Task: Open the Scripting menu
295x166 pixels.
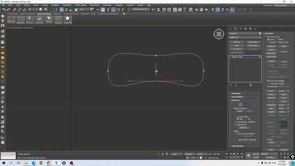Action: 119,5
